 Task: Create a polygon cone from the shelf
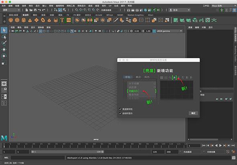(x=30, y=20)
